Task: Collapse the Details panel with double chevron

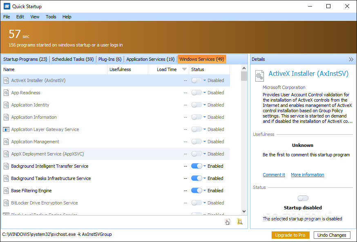Action: pos(351,59)
